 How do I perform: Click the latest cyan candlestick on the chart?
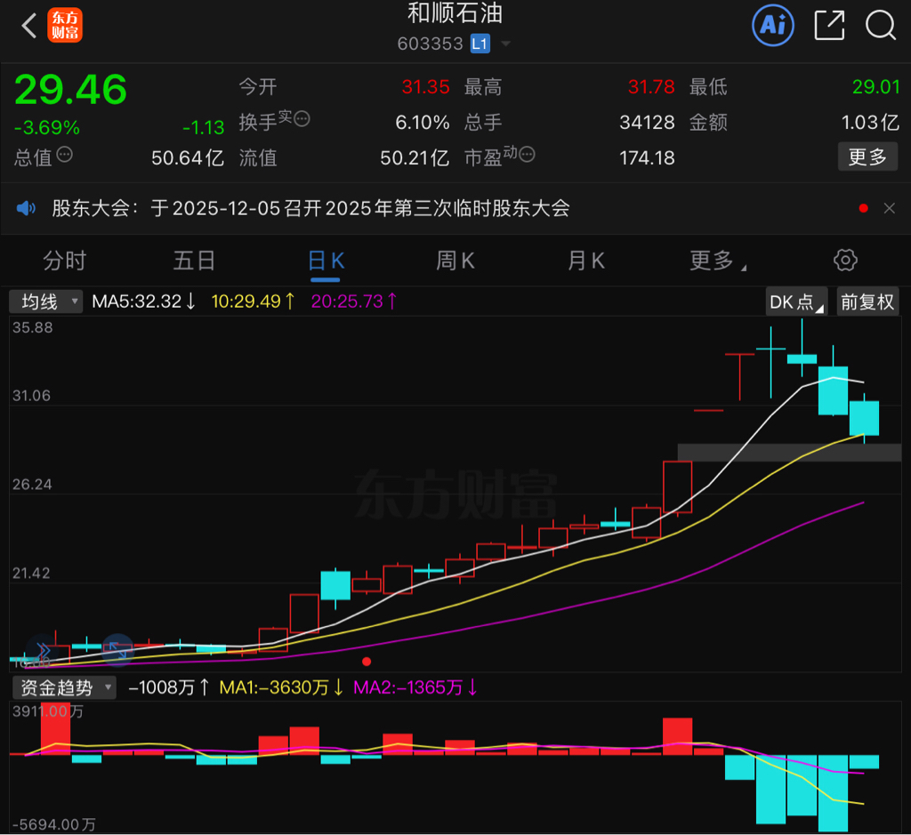point(864,418)
